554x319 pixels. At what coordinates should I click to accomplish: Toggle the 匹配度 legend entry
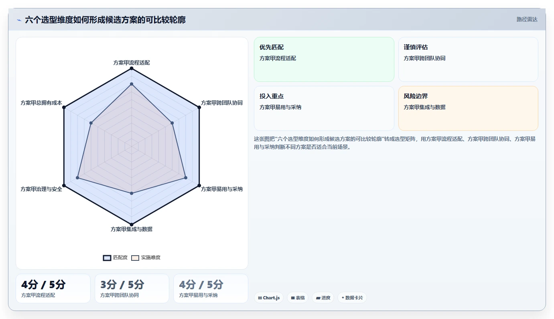(x=115, y=258)
